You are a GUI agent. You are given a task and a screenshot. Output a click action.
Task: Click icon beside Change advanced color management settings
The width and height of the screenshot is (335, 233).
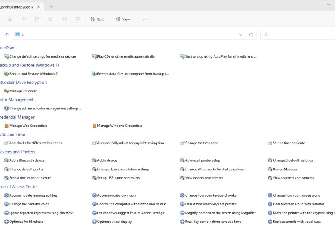(x=6, y=108)
